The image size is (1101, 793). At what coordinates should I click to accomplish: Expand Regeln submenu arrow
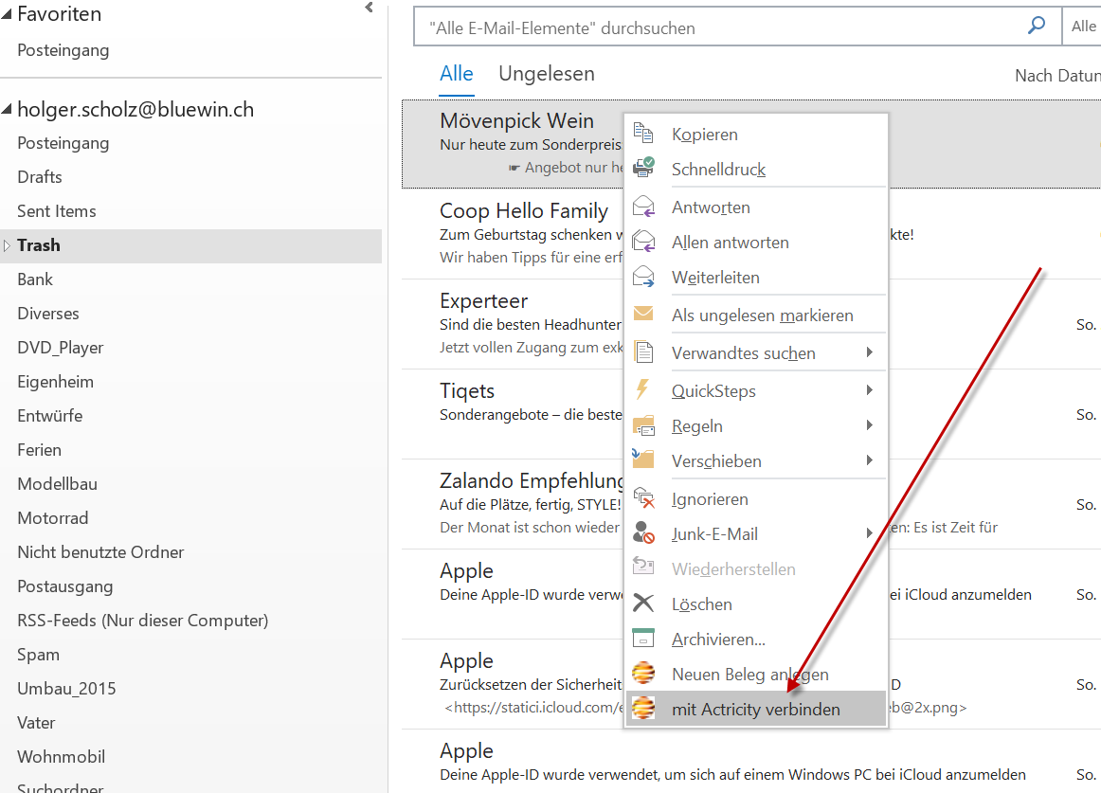(x=869, y=425)
